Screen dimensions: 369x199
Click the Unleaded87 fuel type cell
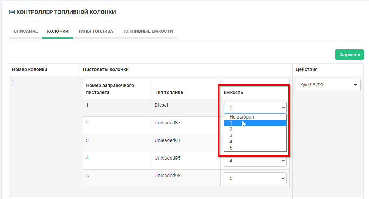pyautogui.click(x=168, y=123)
